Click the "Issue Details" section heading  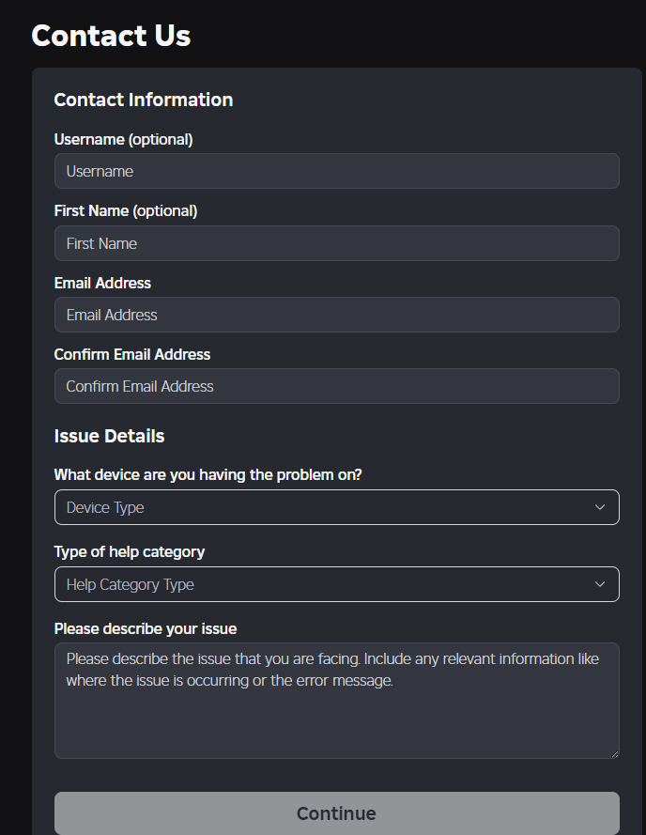point(109,436)
